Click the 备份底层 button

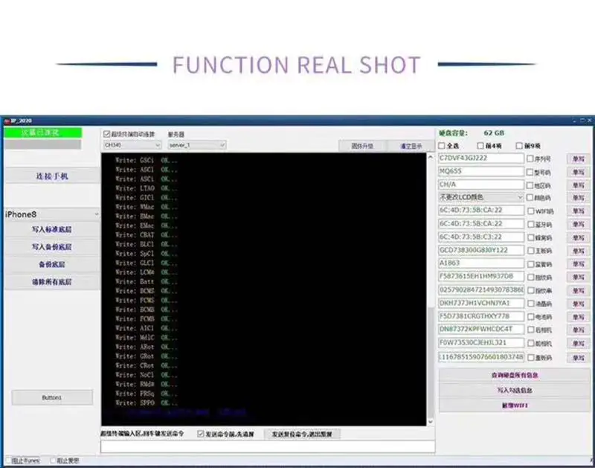click(x=52, y=265)
